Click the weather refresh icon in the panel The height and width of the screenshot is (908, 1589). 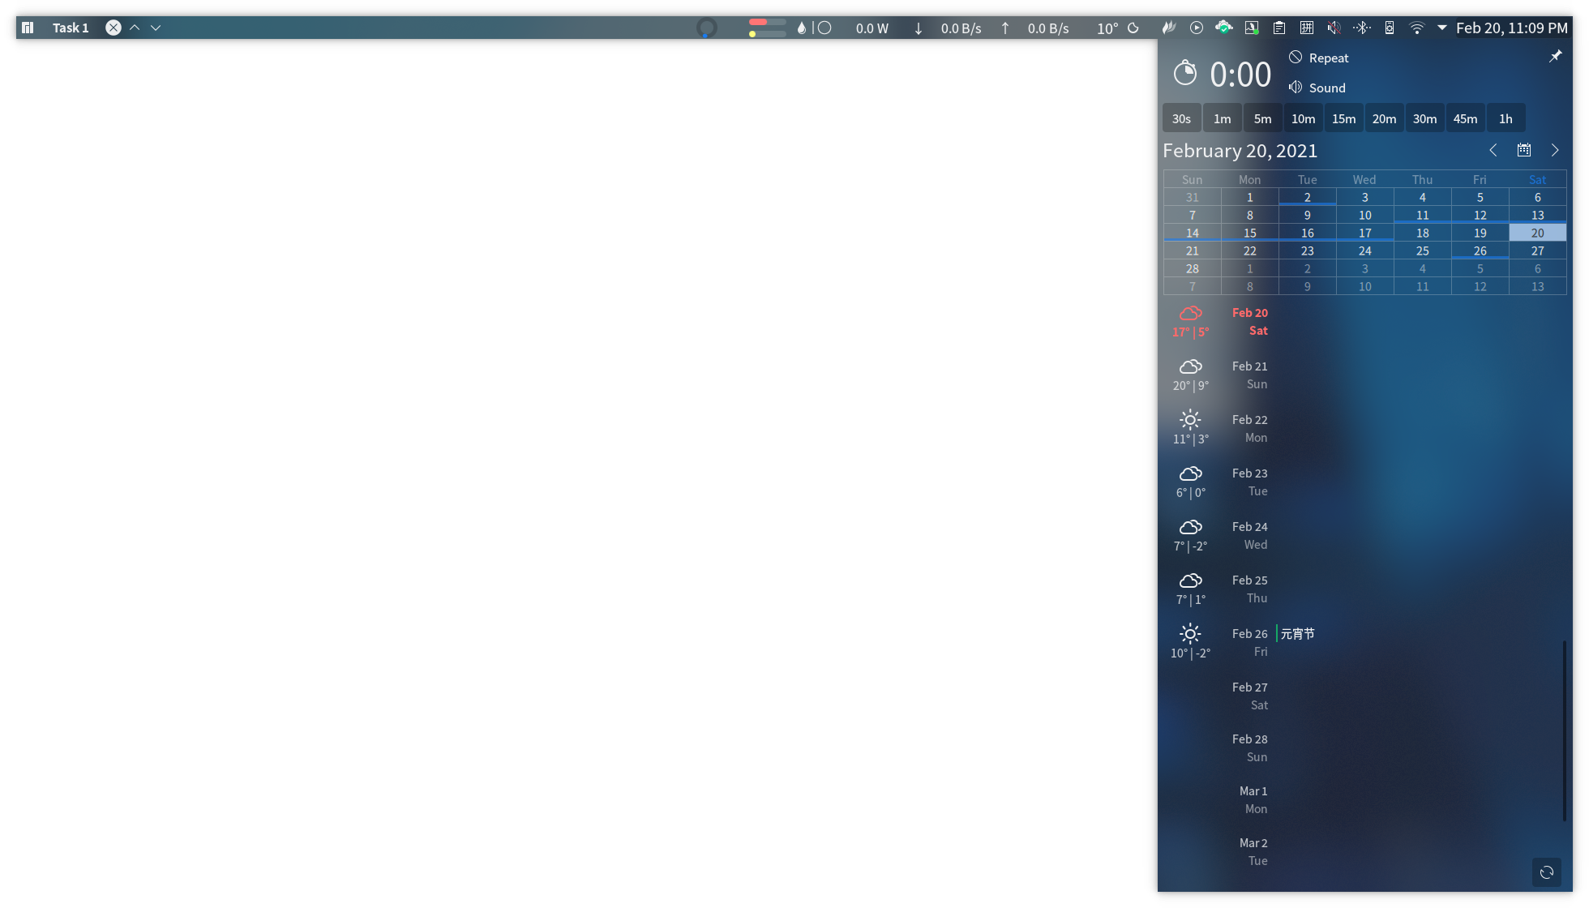coord(1133,28)
